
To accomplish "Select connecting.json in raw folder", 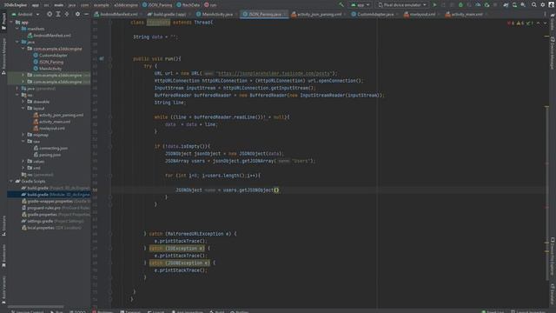I will [50, 149].
